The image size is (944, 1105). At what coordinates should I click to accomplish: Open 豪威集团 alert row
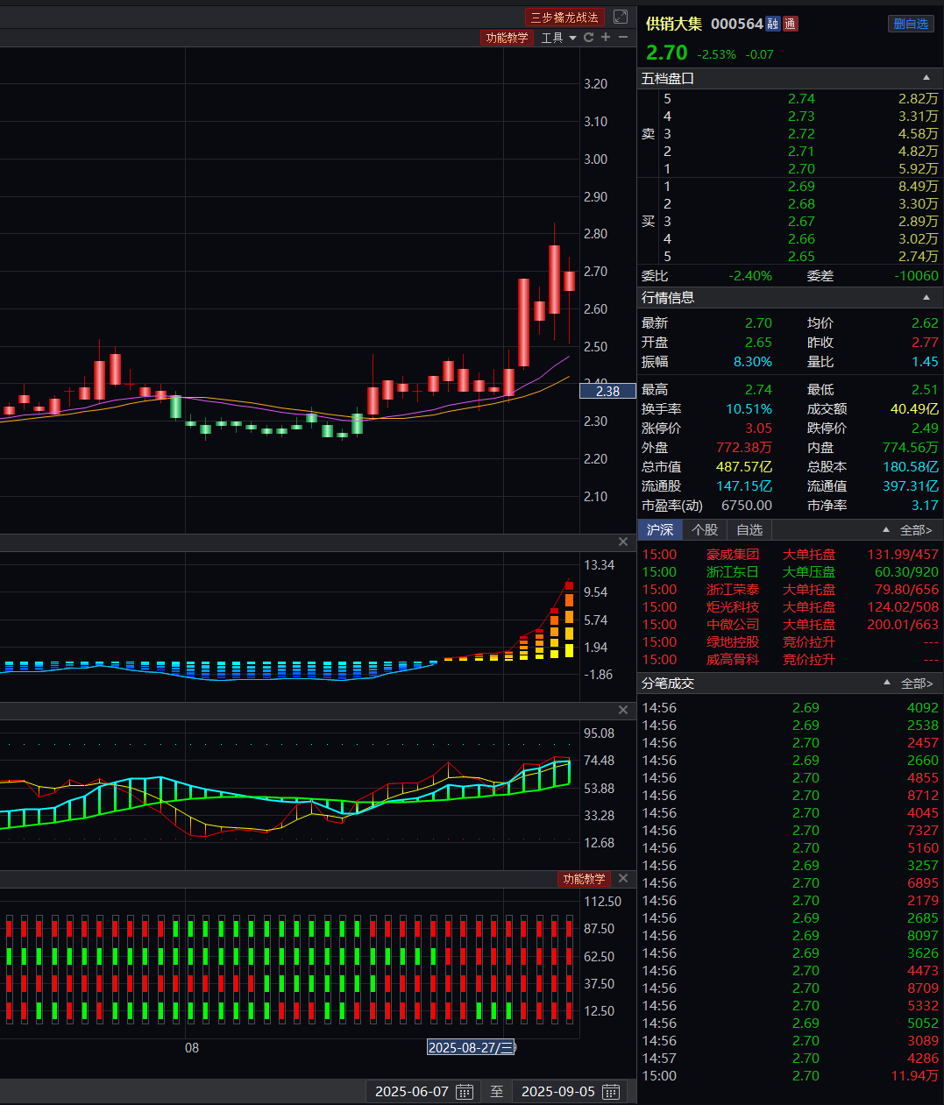(791, 554)
